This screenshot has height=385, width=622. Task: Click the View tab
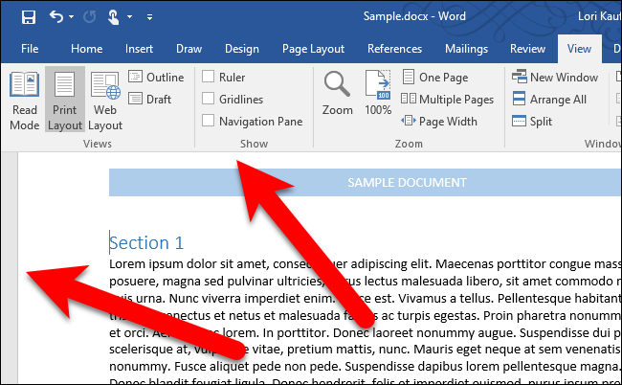point(579,49)
